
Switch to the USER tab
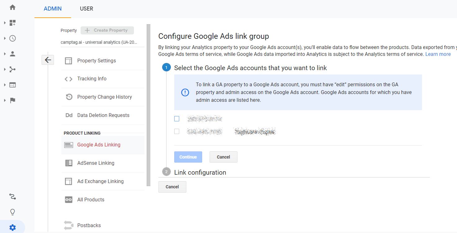(x=86, y=9)
